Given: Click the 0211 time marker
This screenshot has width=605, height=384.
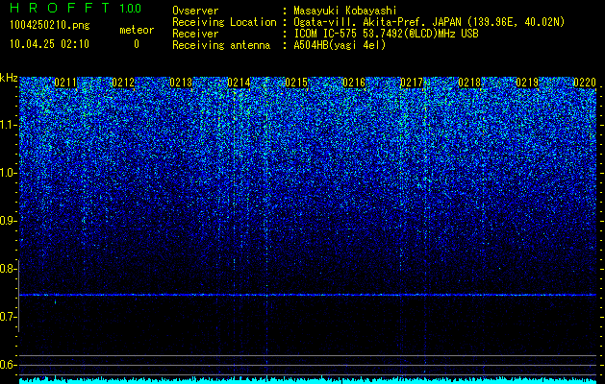Looking at the screenshot, I should click(65, 83).
